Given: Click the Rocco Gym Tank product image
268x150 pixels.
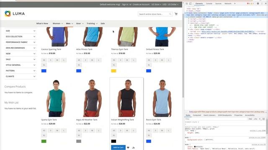Looking at the screenshot, I should [x=162, y=98].
